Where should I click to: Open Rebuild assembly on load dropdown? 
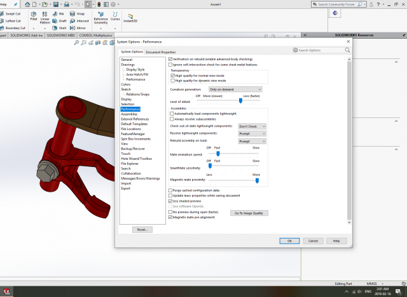pos(252,142)
